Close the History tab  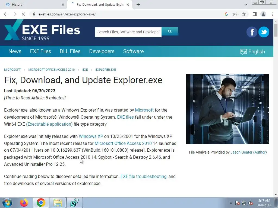pos(63,5)
